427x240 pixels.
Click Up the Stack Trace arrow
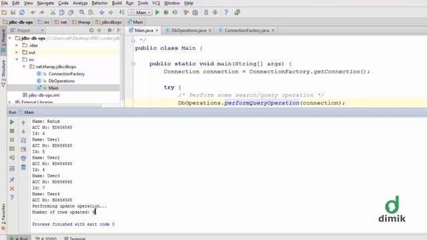[x=23, y=123]
